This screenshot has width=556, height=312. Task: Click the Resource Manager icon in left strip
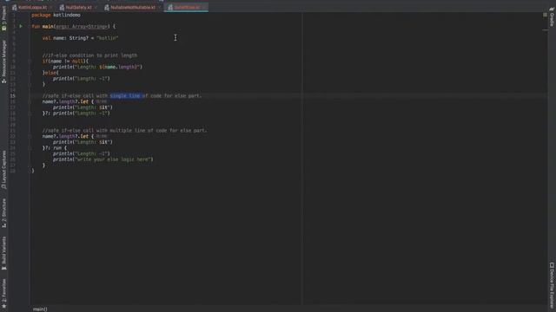3,81
